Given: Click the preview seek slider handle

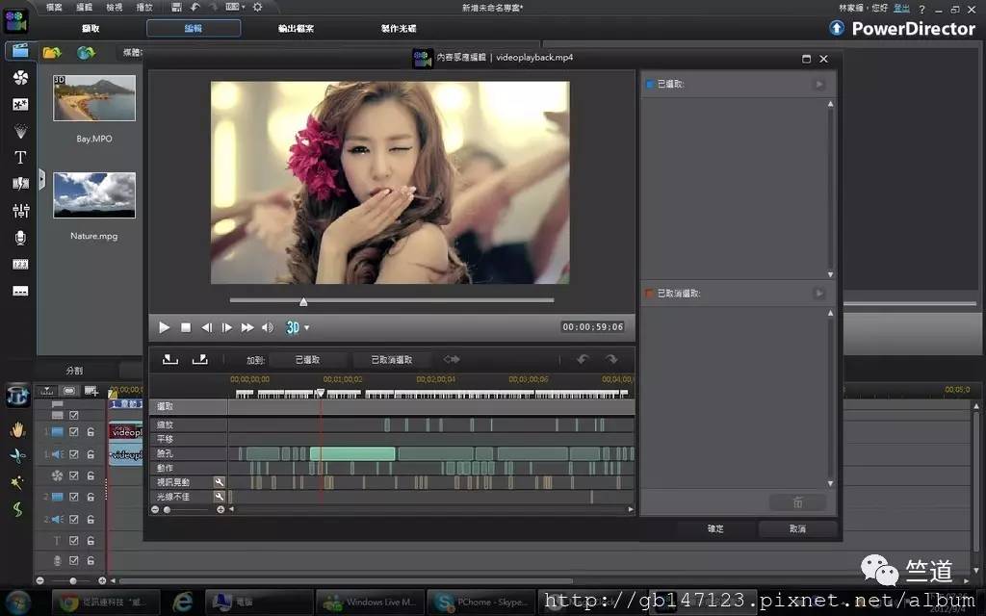Looking at the screenshot, I should (303, 302).
